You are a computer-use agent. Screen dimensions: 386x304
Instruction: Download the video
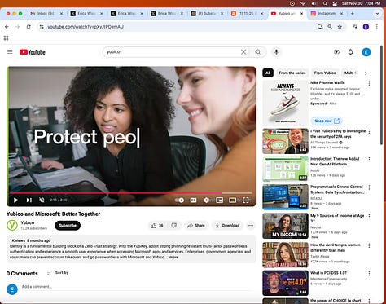coord(227,226)
